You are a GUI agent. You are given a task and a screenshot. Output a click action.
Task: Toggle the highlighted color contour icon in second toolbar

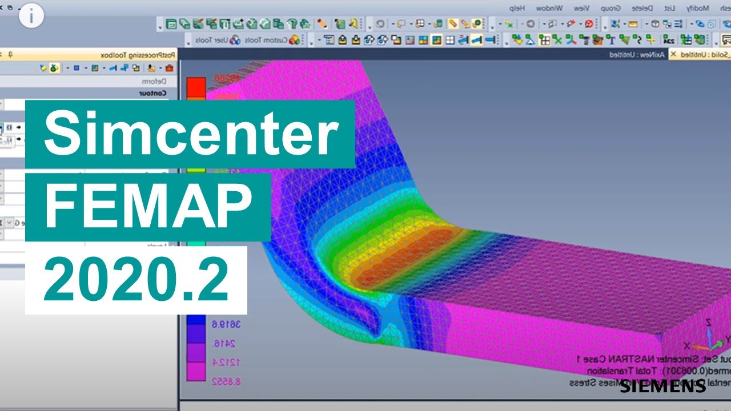436,41
